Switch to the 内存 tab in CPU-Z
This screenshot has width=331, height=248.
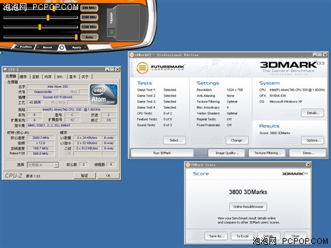[x=48, y=77]
